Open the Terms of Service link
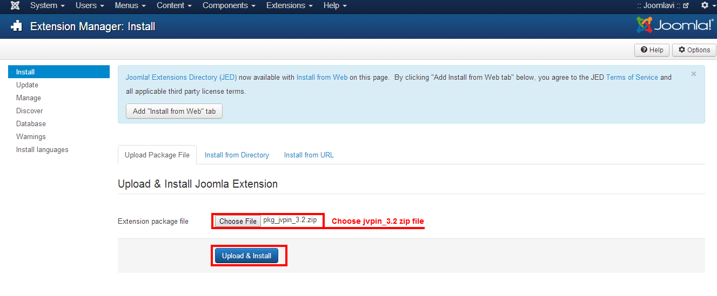Screen dimensions: 717x296 tap(632, 77)
